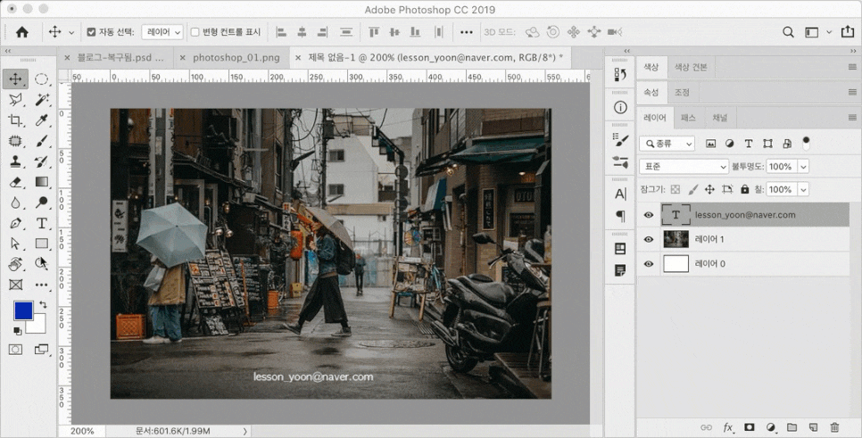The image size is (862, 438).
Task: Open the Edit Toolbar three-dot menu
Action: click(x=41, y=285)
